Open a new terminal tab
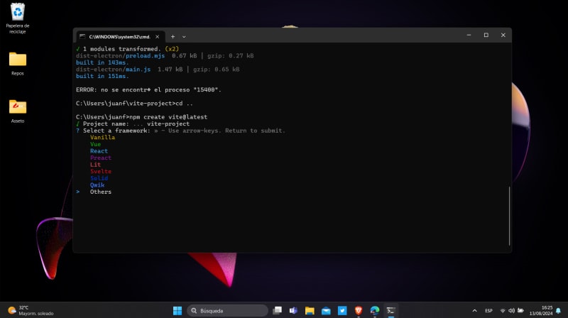This screenshot has width=568, height=318. tap(173, 37)
